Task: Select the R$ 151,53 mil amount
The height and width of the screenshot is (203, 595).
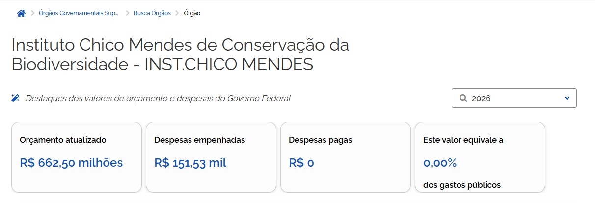Action: point(190,163)
